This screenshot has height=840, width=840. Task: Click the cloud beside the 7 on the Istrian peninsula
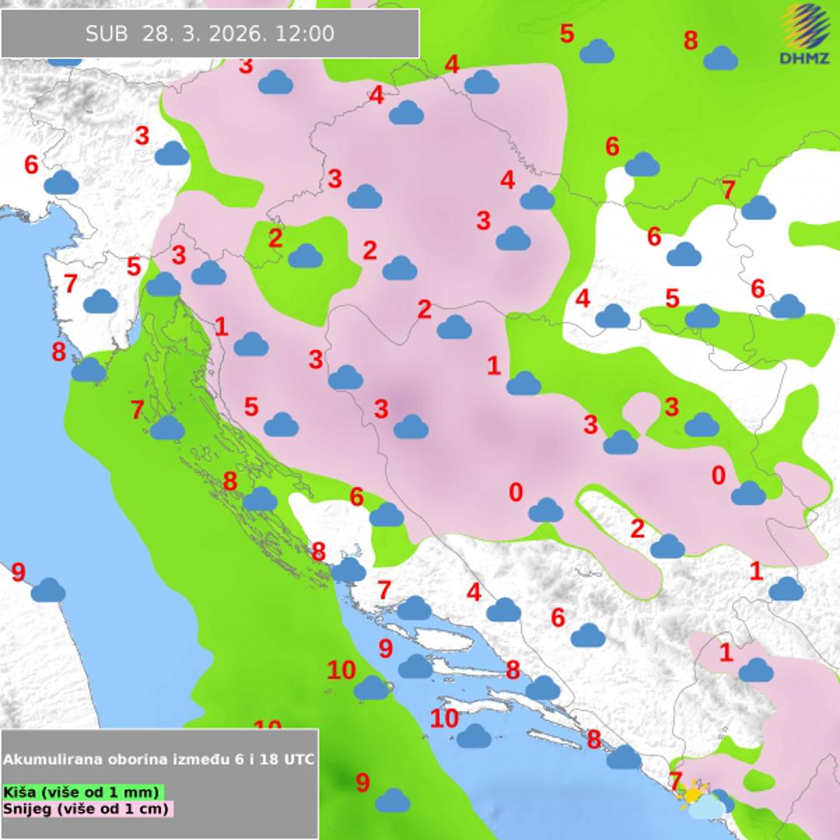click(100, 301)
